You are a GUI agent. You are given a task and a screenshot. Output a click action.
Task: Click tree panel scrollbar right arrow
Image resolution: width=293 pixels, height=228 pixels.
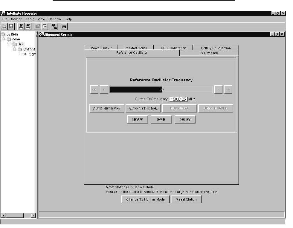[x=33, y=215]
